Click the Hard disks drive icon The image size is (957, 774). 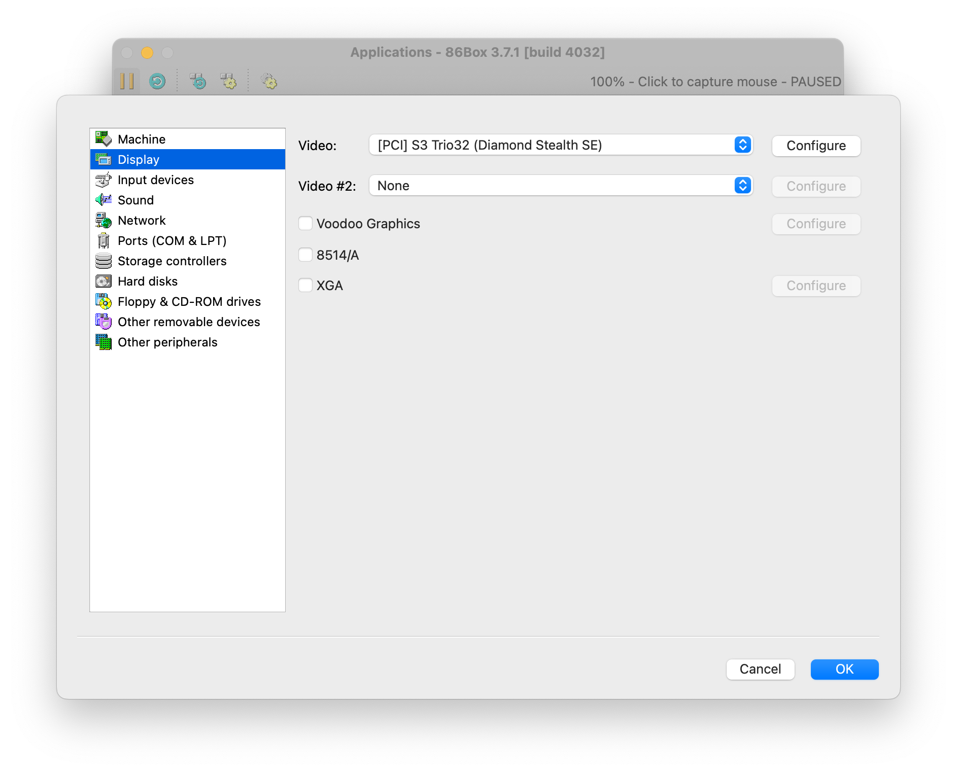coord(104,281)
